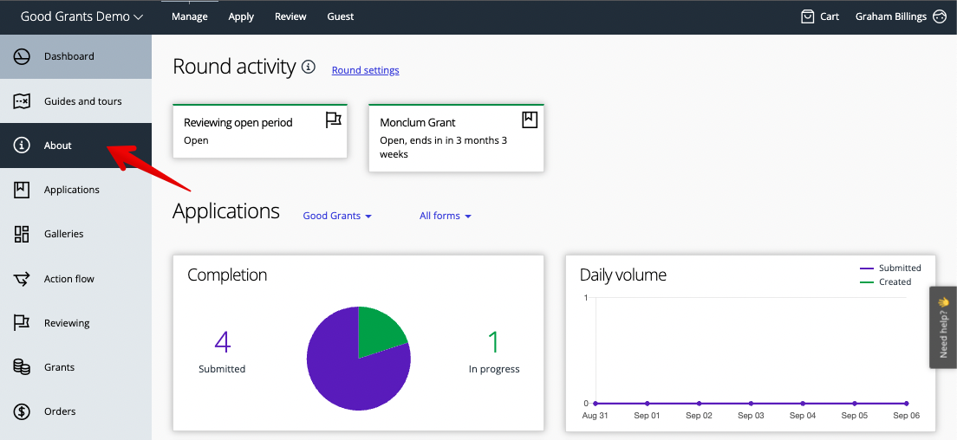Switch to the Guest tab
The height and width of the screenshot is (440, 957).
point(341,16)
